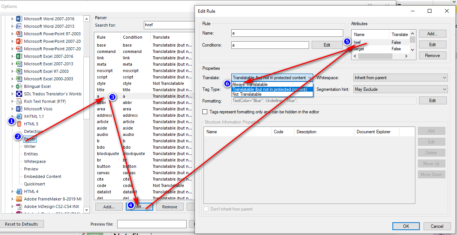457x235 pixels.
Task: Open the Entities settings node
Action: [31, 154]
